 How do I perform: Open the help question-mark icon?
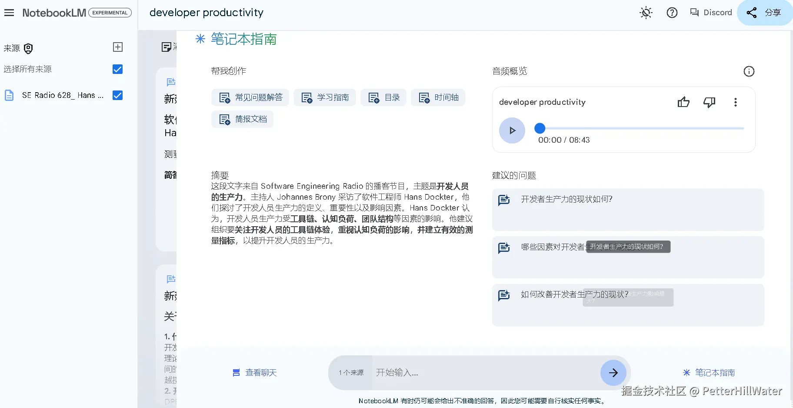(672, 13)
